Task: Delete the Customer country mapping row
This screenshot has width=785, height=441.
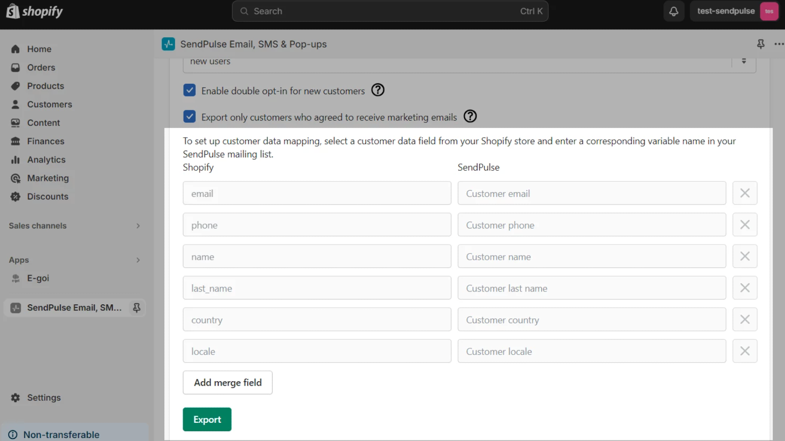Action: coord(744,319)
